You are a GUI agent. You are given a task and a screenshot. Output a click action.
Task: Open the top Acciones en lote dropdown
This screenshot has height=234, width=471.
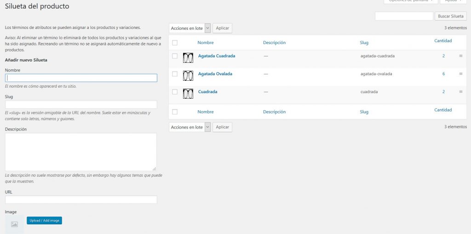coord(190,28)
